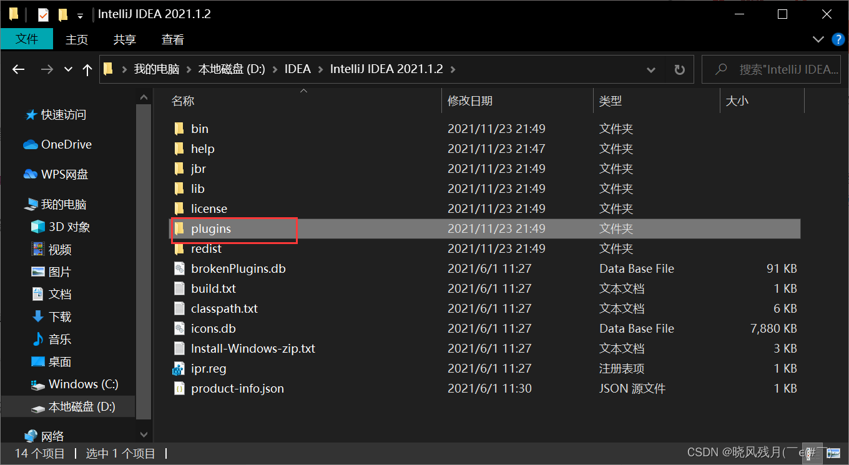
Task: Open the recent locations dropdown arrow
Action: tap(69, 69)
